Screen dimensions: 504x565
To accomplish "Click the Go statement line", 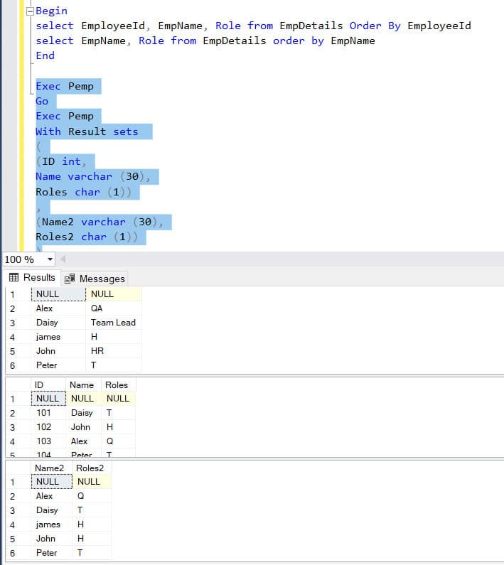I will pos(42,101).
